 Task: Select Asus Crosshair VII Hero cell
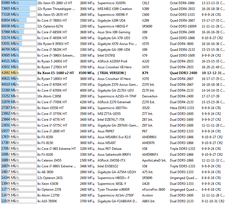pos(115,67)
